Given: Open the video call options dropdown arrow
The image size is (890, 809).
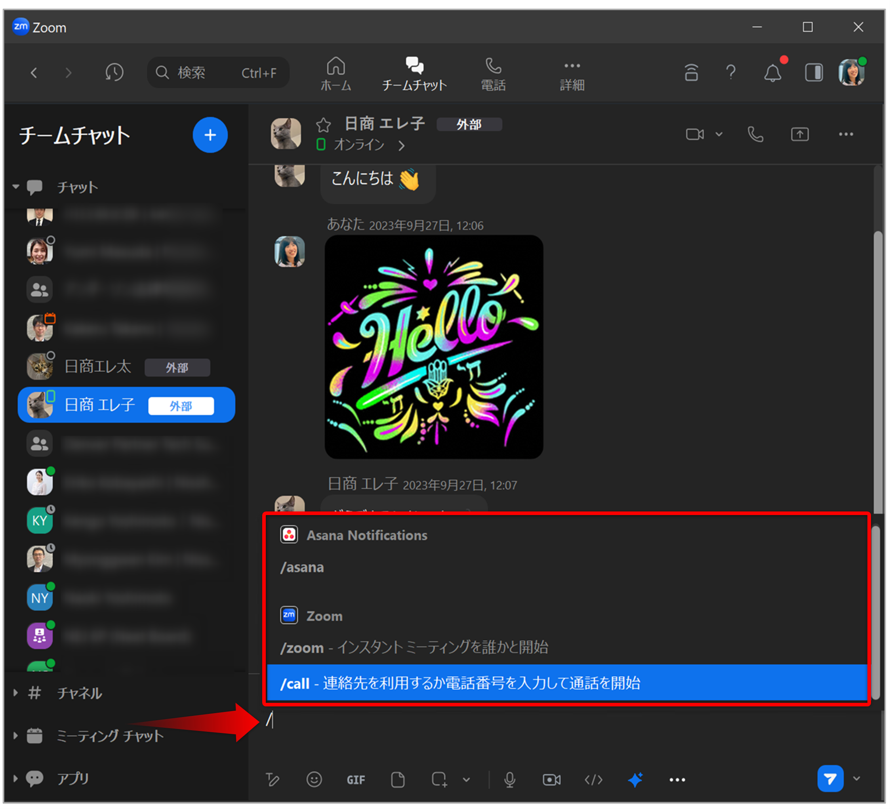Looking at the screenshot, I should [x=719, y=134].
